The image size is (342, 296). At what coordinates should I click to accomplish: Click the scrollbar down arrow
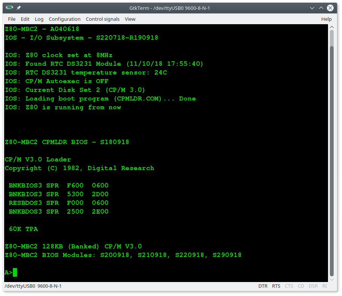(x=332, y=280)
